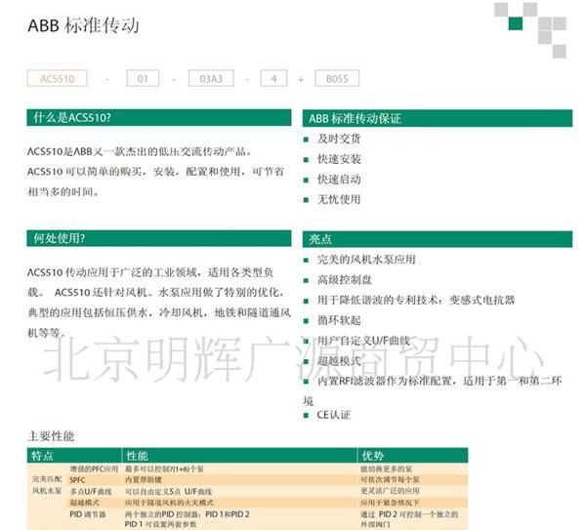The width and height of the screenshot is (586, 530).
Task: Click the "可依次调节每个泵" advantage cell
Action: click(x=390, y=479)
